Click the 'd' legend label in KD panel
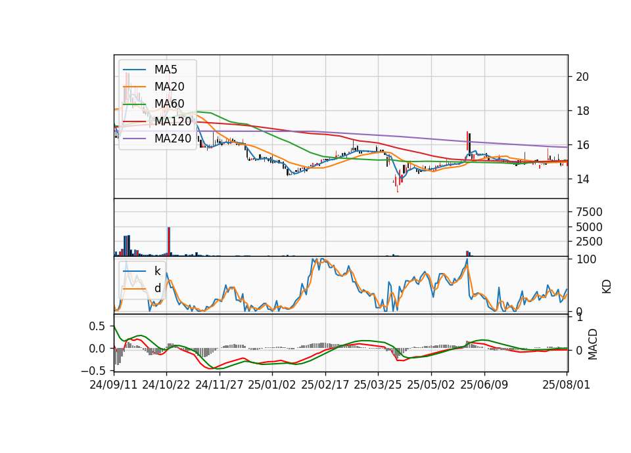This screenshot has height=453, width=631. (157, 288)
